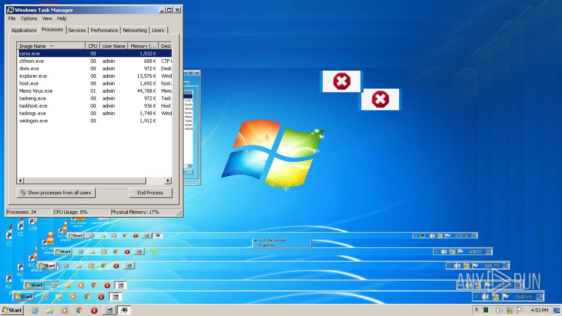Open the volume speaker tray icon
The image size is (562, 316).
coord(499,310)
